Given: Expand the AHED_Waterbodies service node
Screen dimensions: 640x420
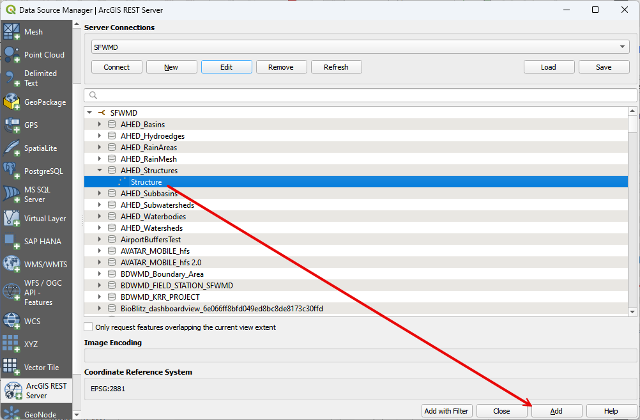Looking at the screenshot, I should coord(100,217).
